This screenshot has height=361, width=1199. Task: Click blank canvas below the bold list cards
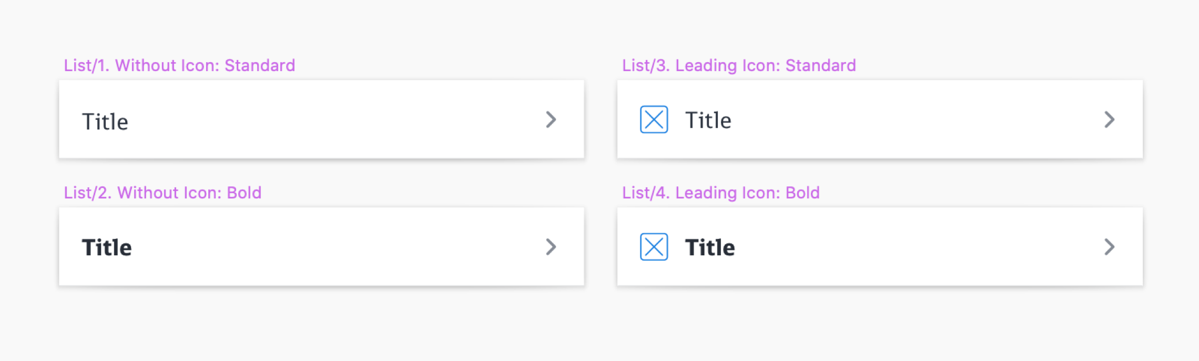599,326
